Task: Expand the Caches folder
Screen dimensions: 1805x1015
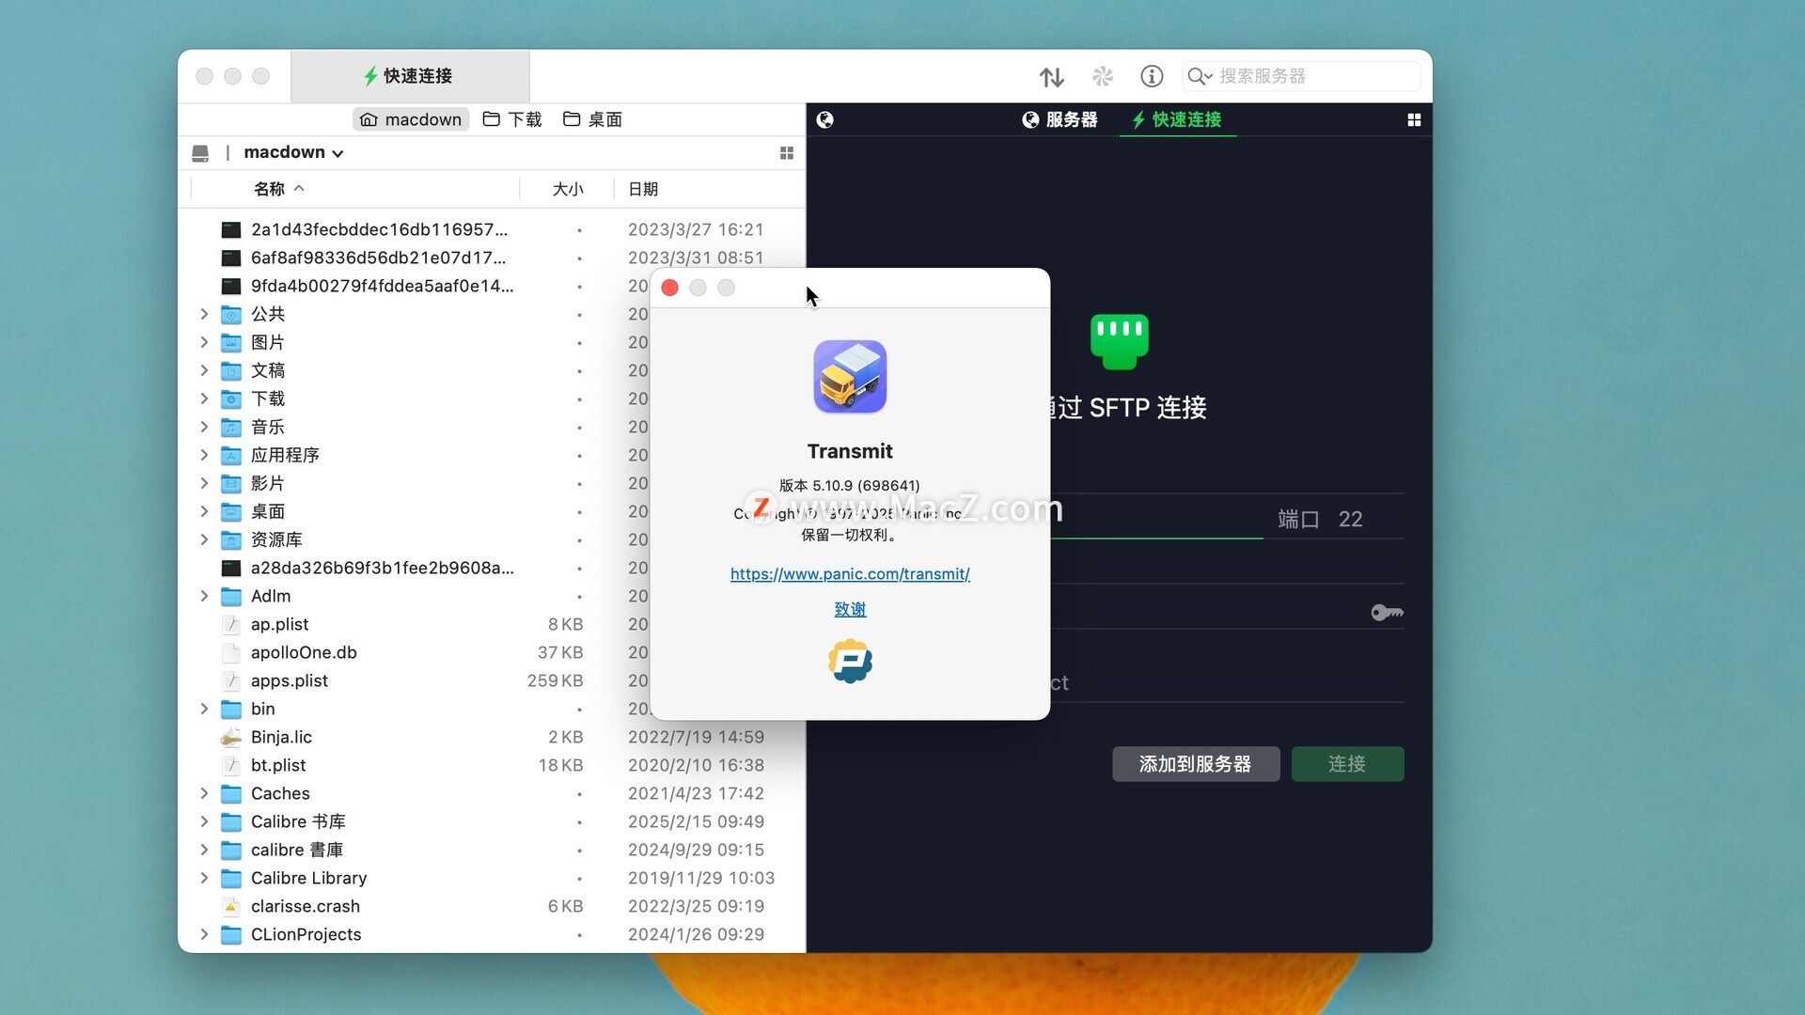Action: pos(204,793)
